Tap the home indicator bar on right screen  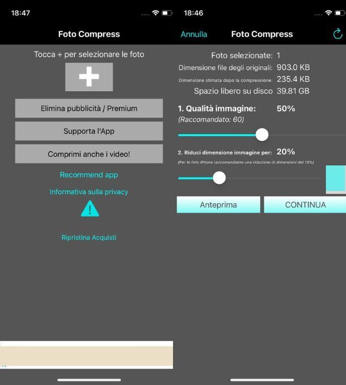pyautogui.click(x=262, y=380)
